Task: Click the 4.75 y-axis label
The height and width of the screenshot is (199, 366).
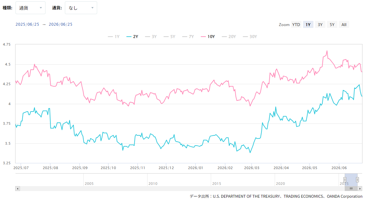Action: [6, 44]
